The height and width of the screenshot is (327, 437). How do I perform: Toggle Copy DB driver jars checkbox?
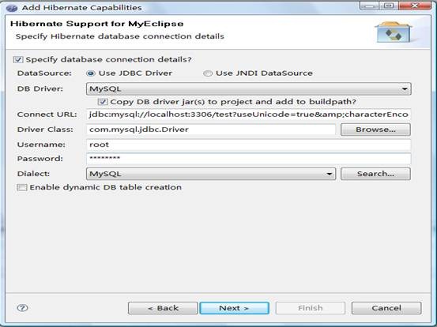103,102
